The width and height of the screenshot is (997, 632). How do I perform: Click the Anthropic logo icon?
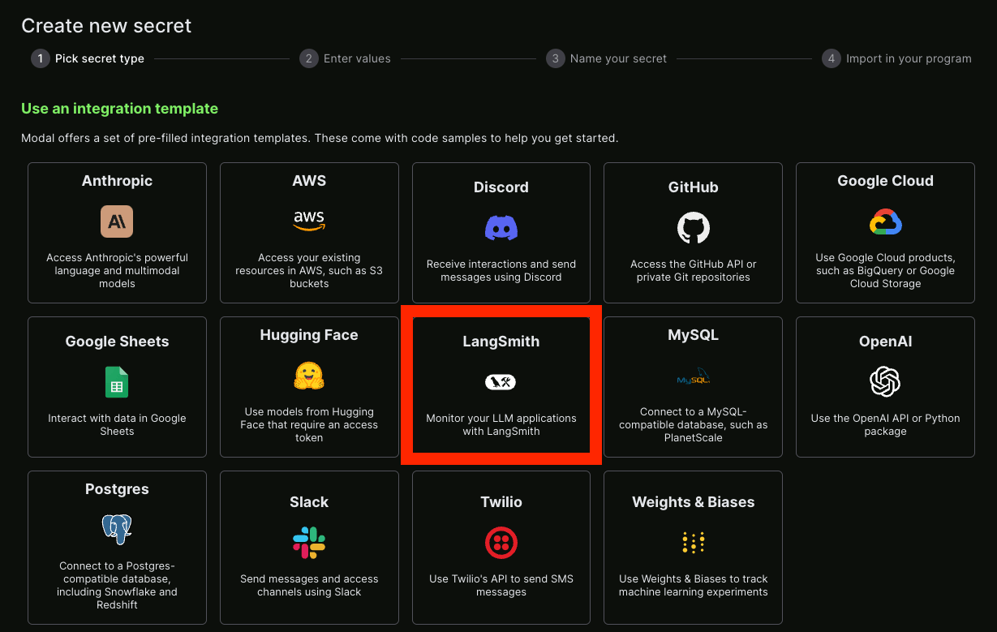117,221
